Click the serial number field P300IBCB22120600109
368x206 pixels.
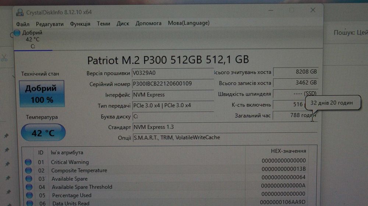pos(173,84)
